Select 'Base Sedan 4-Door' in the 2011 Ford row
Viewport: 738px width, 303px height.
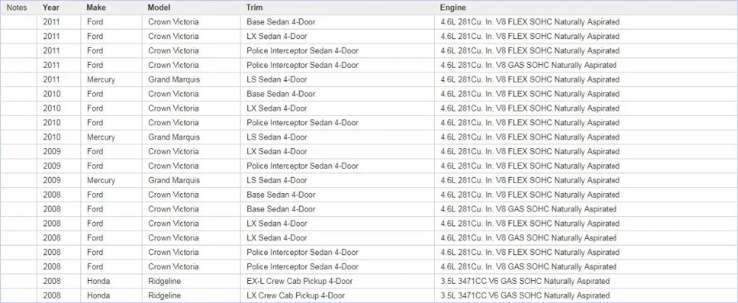[x=281, y=21]
